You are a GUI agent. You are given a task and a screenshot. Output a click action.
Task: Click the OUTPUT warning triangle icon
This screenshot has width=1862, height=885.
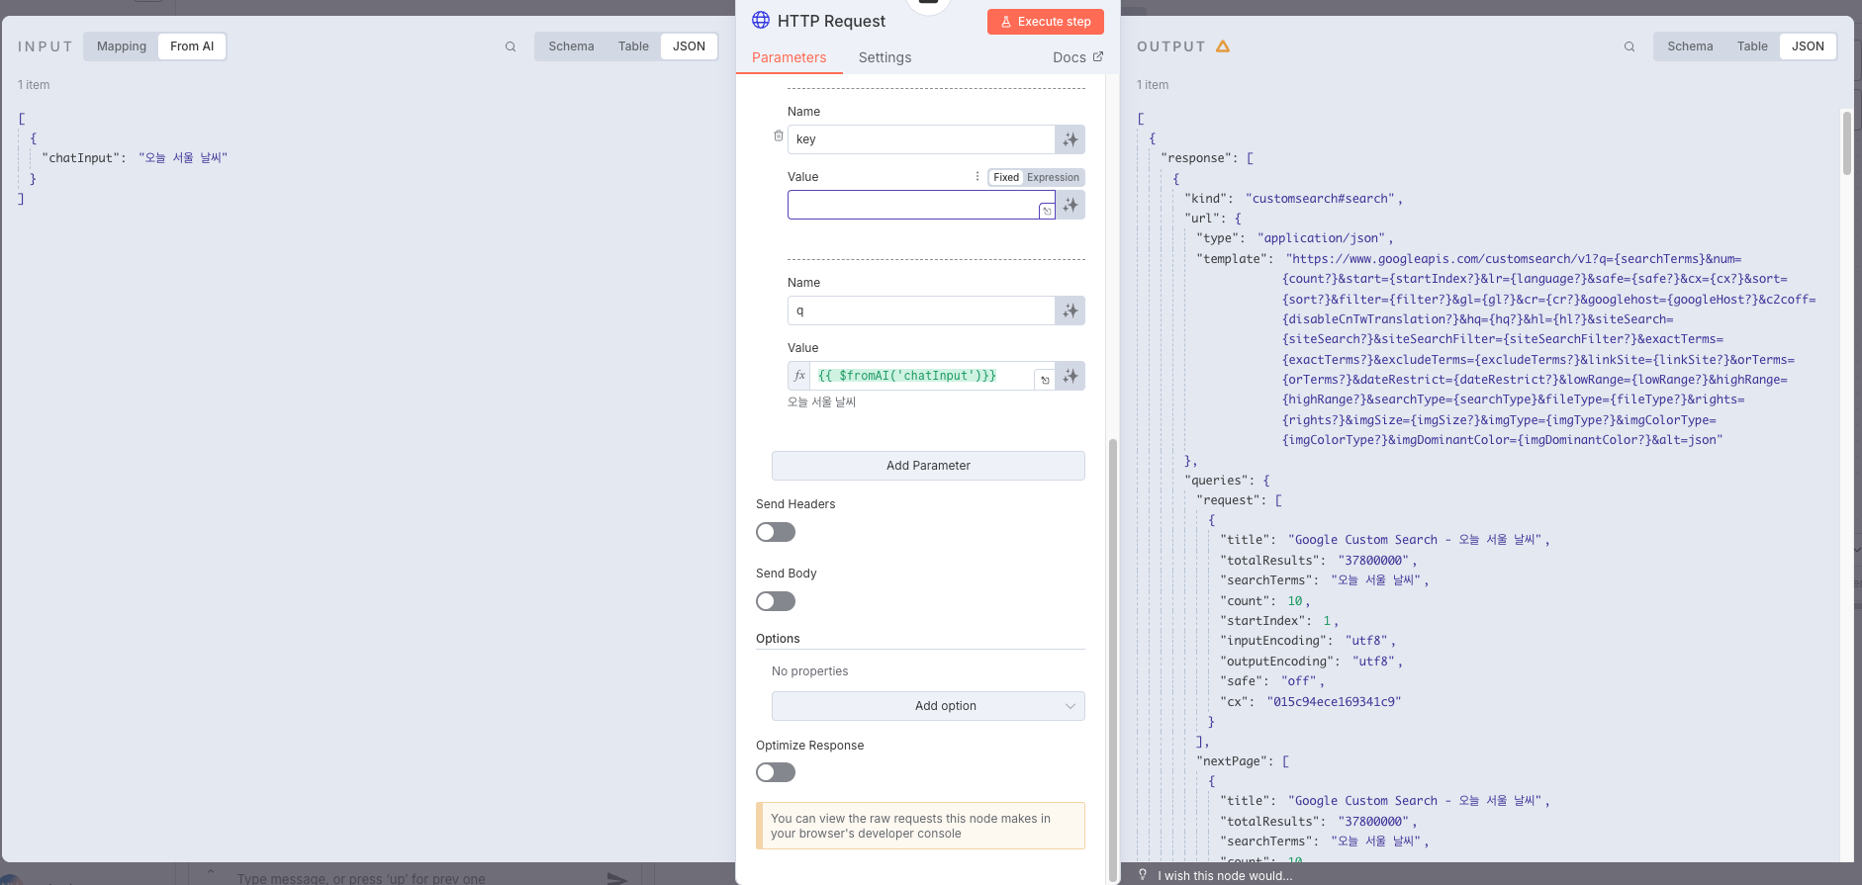tap(1223, 46)
